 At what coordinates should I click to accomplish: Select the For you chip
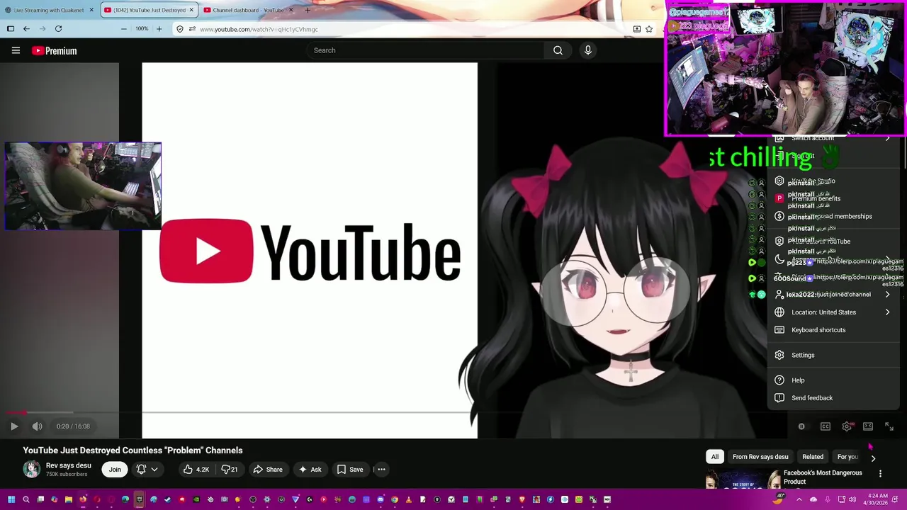pyautogui.click(x=847, y=457)
